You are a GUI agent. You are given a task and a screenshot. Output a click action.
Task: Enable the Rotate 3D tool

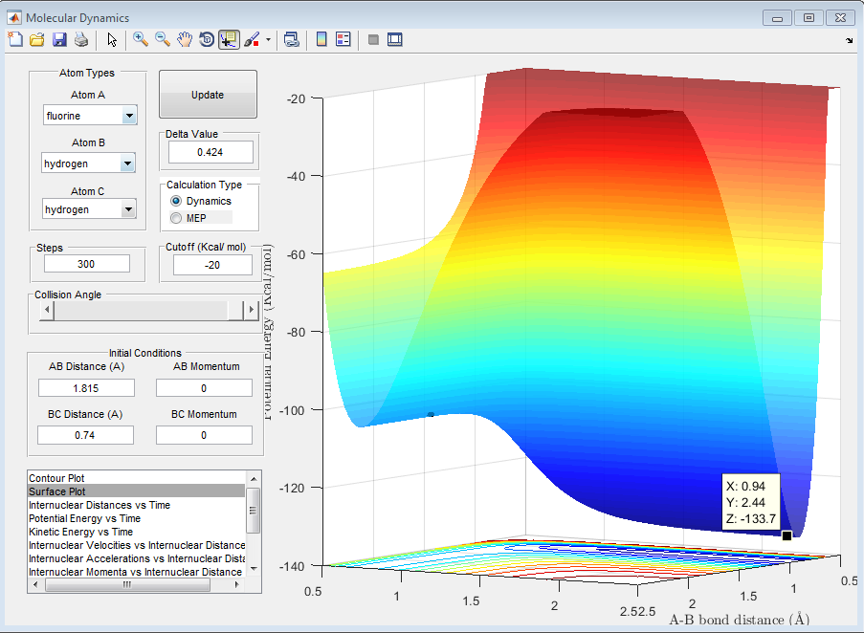click(206, 39)
